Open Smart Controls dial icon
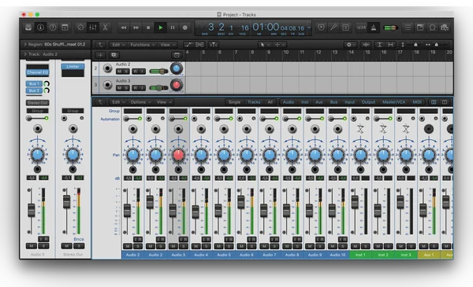 80,28
